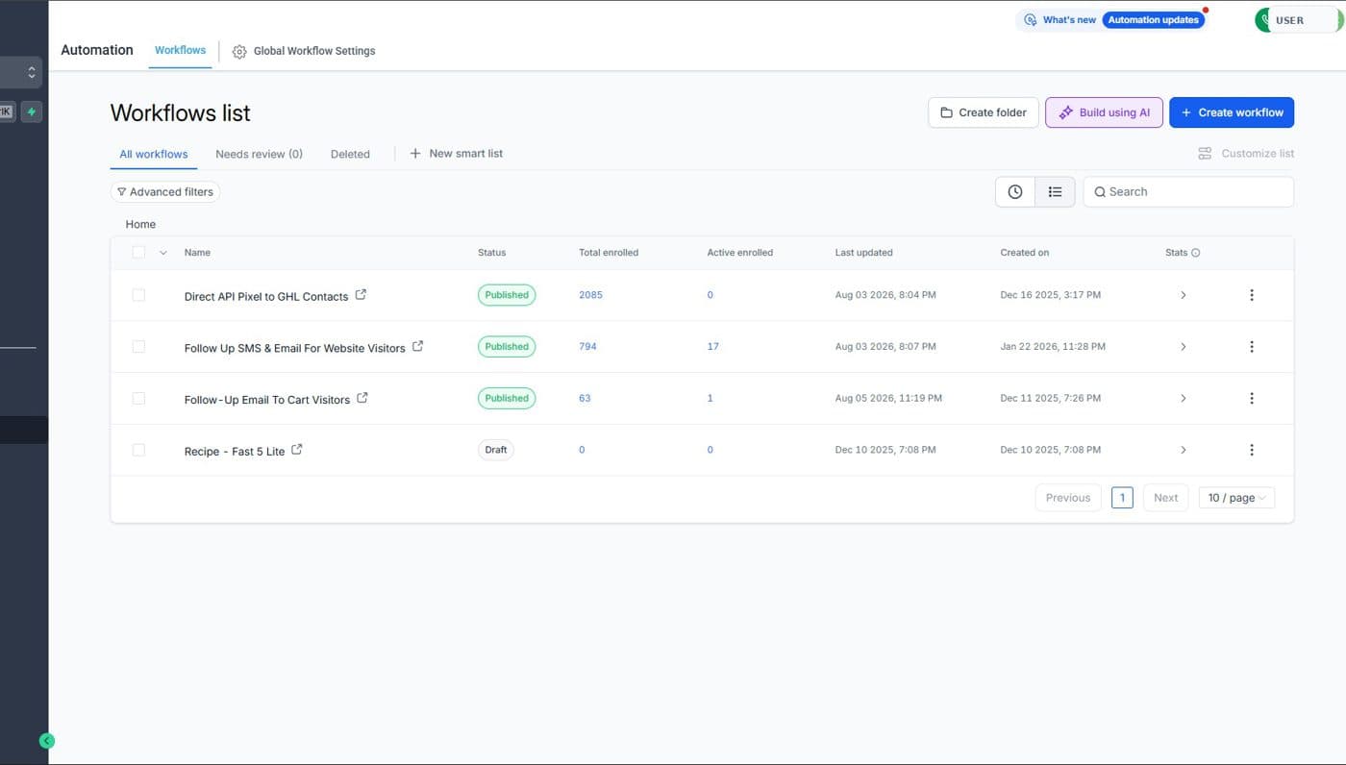Click the Customize list icon
The width and height of the screenshot is (1346, 765).
click(x=1205, y=154)
